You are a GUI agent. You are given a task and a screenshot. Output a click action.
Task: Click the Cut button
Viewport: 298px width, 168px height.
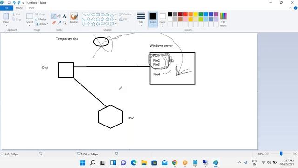16,14
